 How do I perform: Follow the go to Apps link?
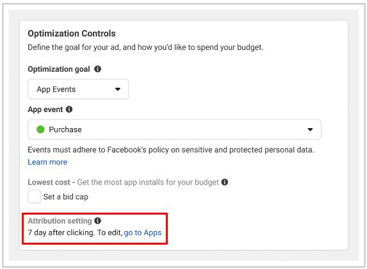pyautogui.click(x=143, y=232)
